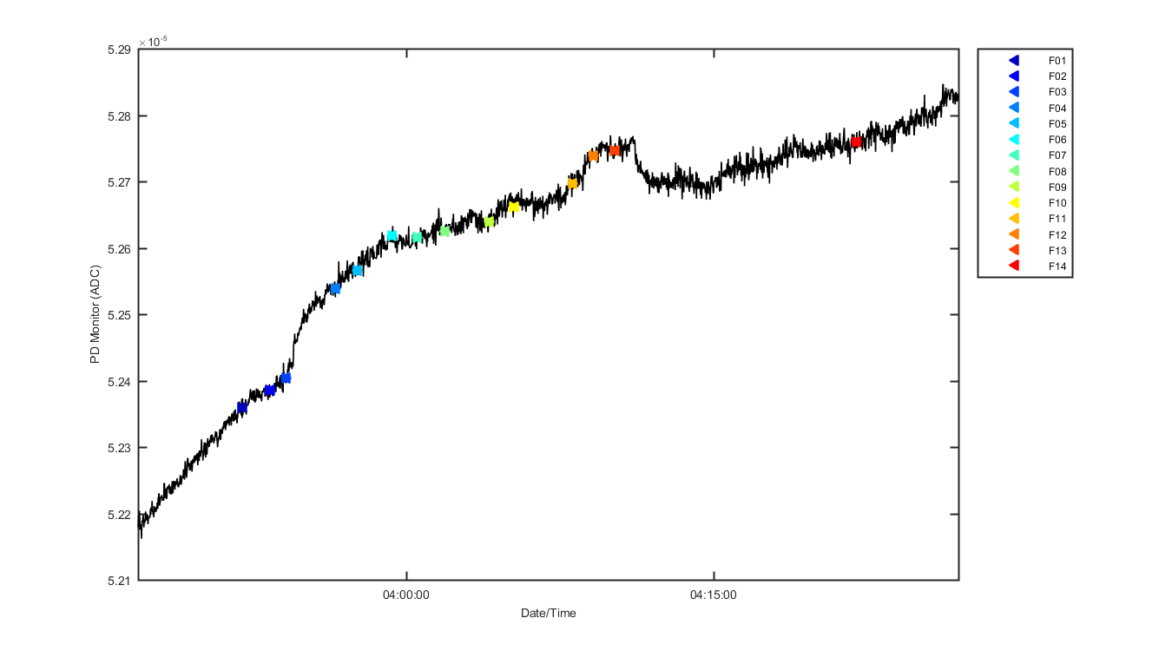1172x651 pixels.
Task: Select legend entry text F11
Action: (1057, 219)
